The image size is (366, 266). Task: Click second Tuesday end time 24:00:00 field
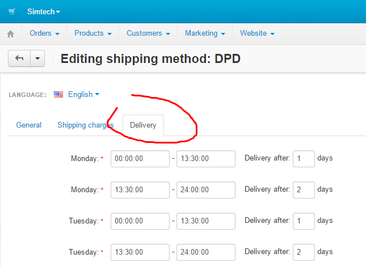tap(206, 251)
